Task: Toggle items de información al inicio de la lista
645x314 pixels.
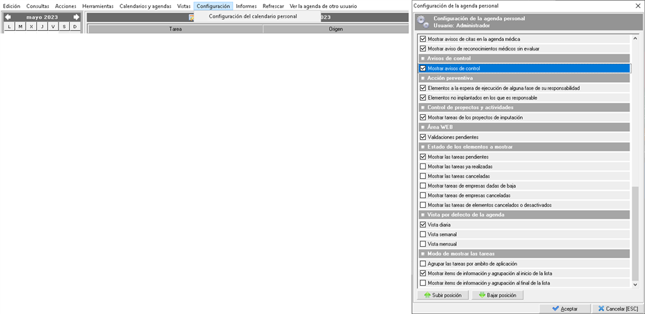Action: [x=423, y=273]
